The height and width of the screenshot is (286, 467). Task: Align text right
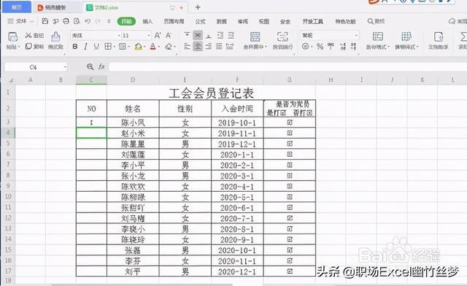[x=209, y=46]
